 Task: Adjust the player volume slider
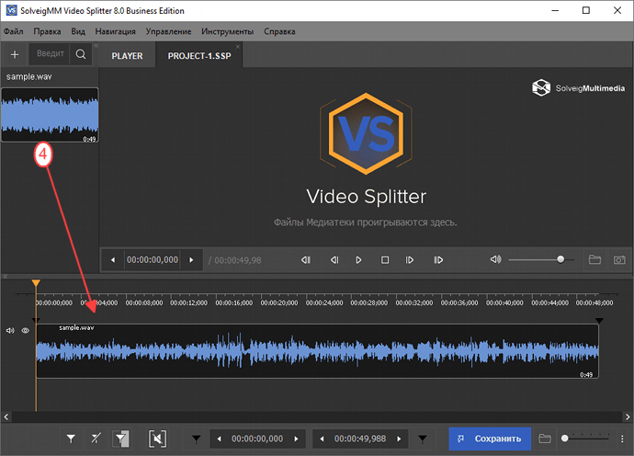(541, 259)
